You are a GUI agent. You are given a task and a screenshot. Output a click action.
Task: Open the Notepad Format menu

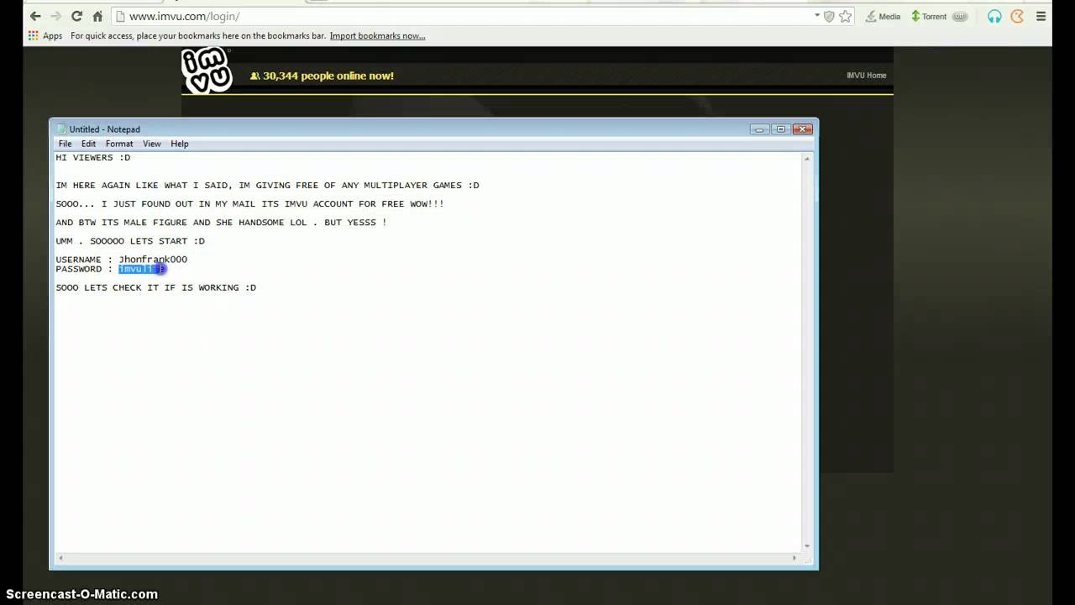pos(119,144)
